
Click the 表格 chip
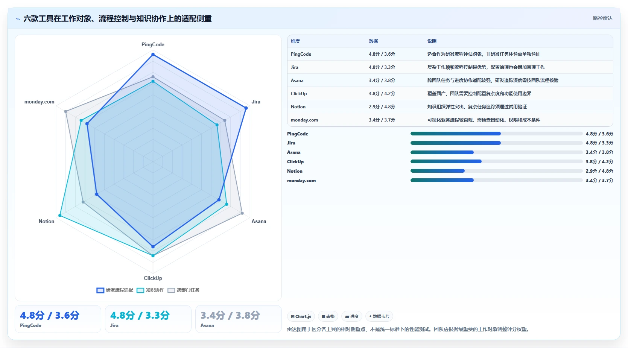(x=328, y=316)
